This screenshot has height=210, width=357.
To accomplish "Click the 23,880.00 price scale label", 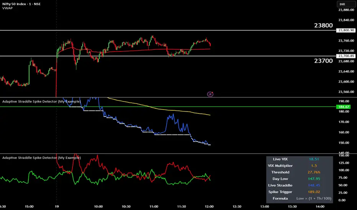I will pyautogui.click(x=346, y=10).
